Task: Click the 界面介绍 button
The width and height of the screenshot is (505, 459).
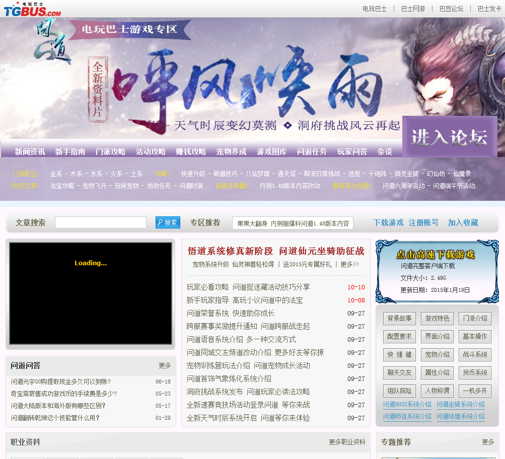Action: coord(437,336)
